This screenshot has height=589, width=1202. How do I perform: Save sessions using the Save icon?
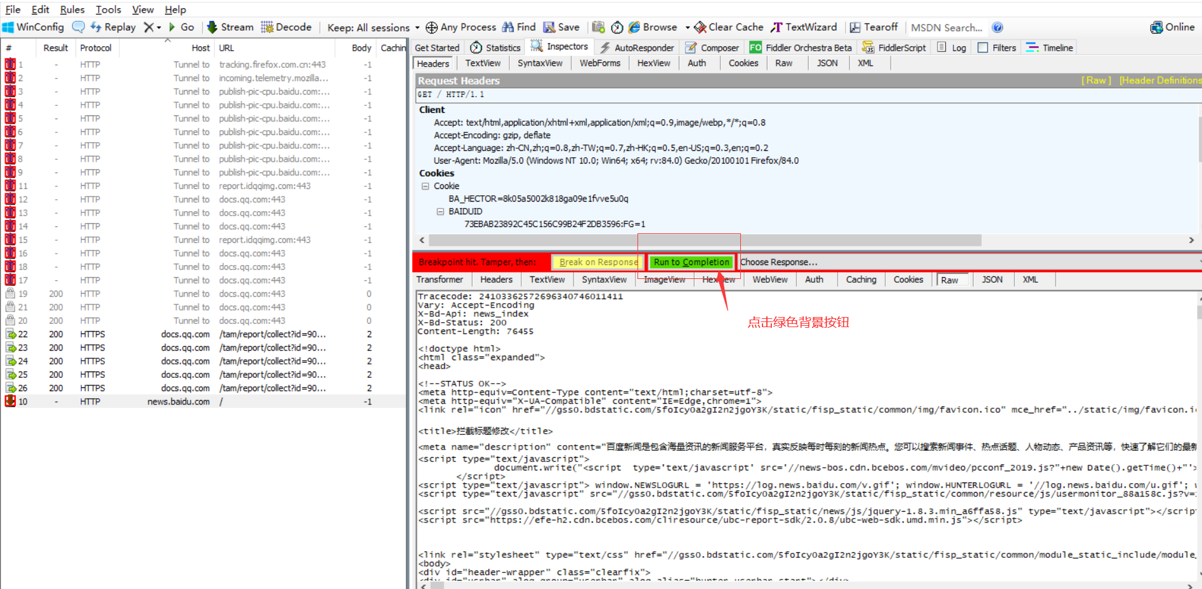pos(561,27)
